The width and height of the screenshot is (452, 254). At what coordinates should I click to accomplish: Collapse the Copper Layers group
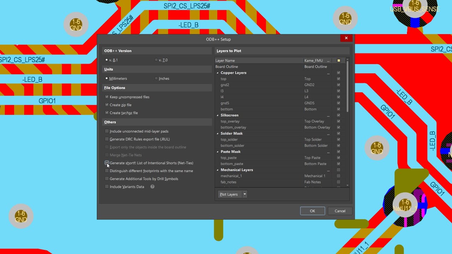point(218,73)
